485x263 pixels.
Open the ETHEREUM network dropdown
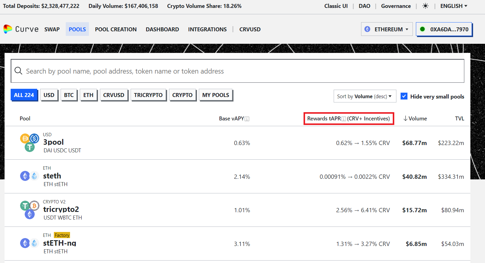(x=387, y=29)
